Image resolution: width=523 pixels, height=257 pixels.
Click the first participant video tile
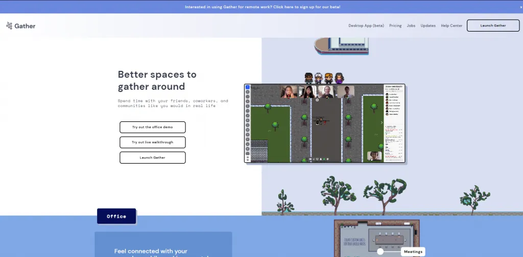click(289, 92)
